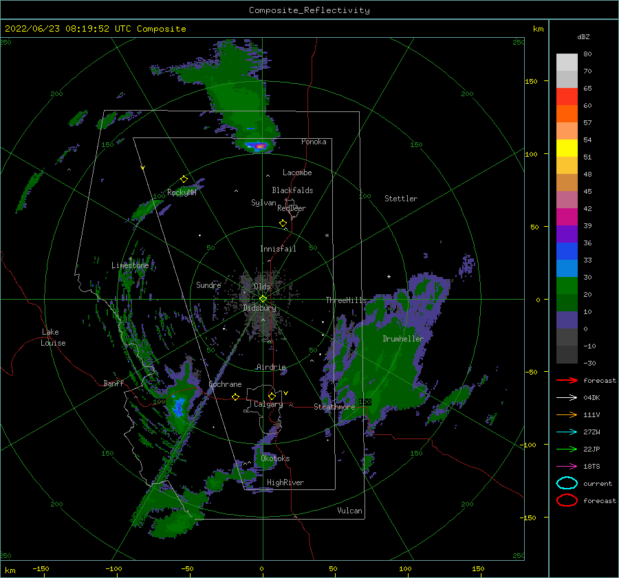The image size is (619, 578).
Task: Pick the orange 57–60 dBZ swatch
Action: (567, 113)
